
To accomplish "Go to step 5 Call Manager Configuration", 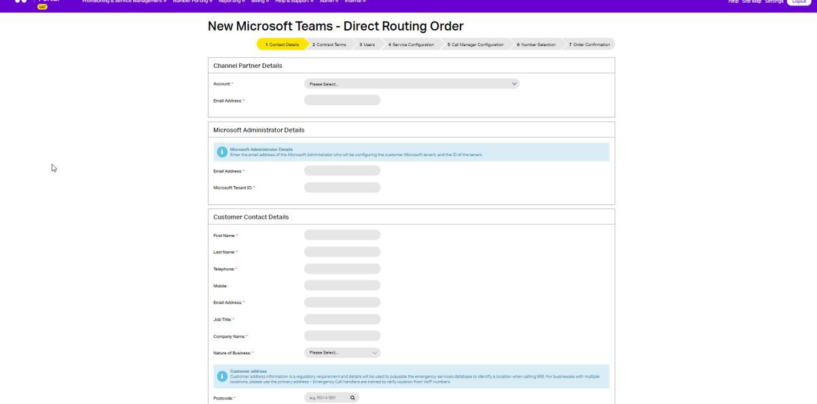I will (475, 44).
